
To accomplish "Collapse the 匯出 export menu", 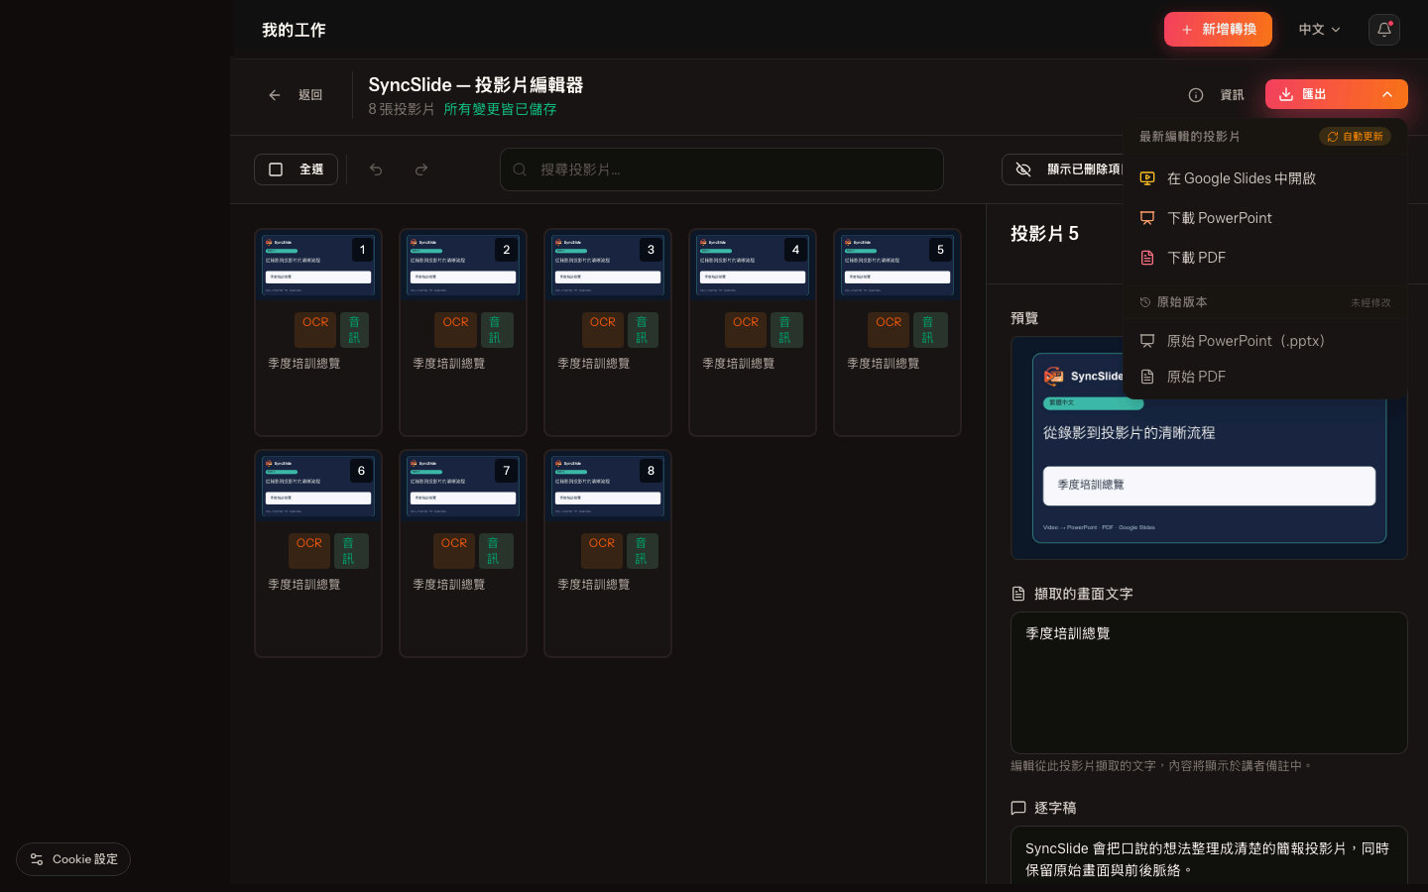I will click(1387, 94).
